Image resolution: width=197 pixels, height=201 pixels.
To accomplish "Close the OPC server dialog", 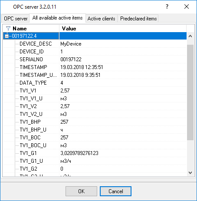I will pos(187,7).
